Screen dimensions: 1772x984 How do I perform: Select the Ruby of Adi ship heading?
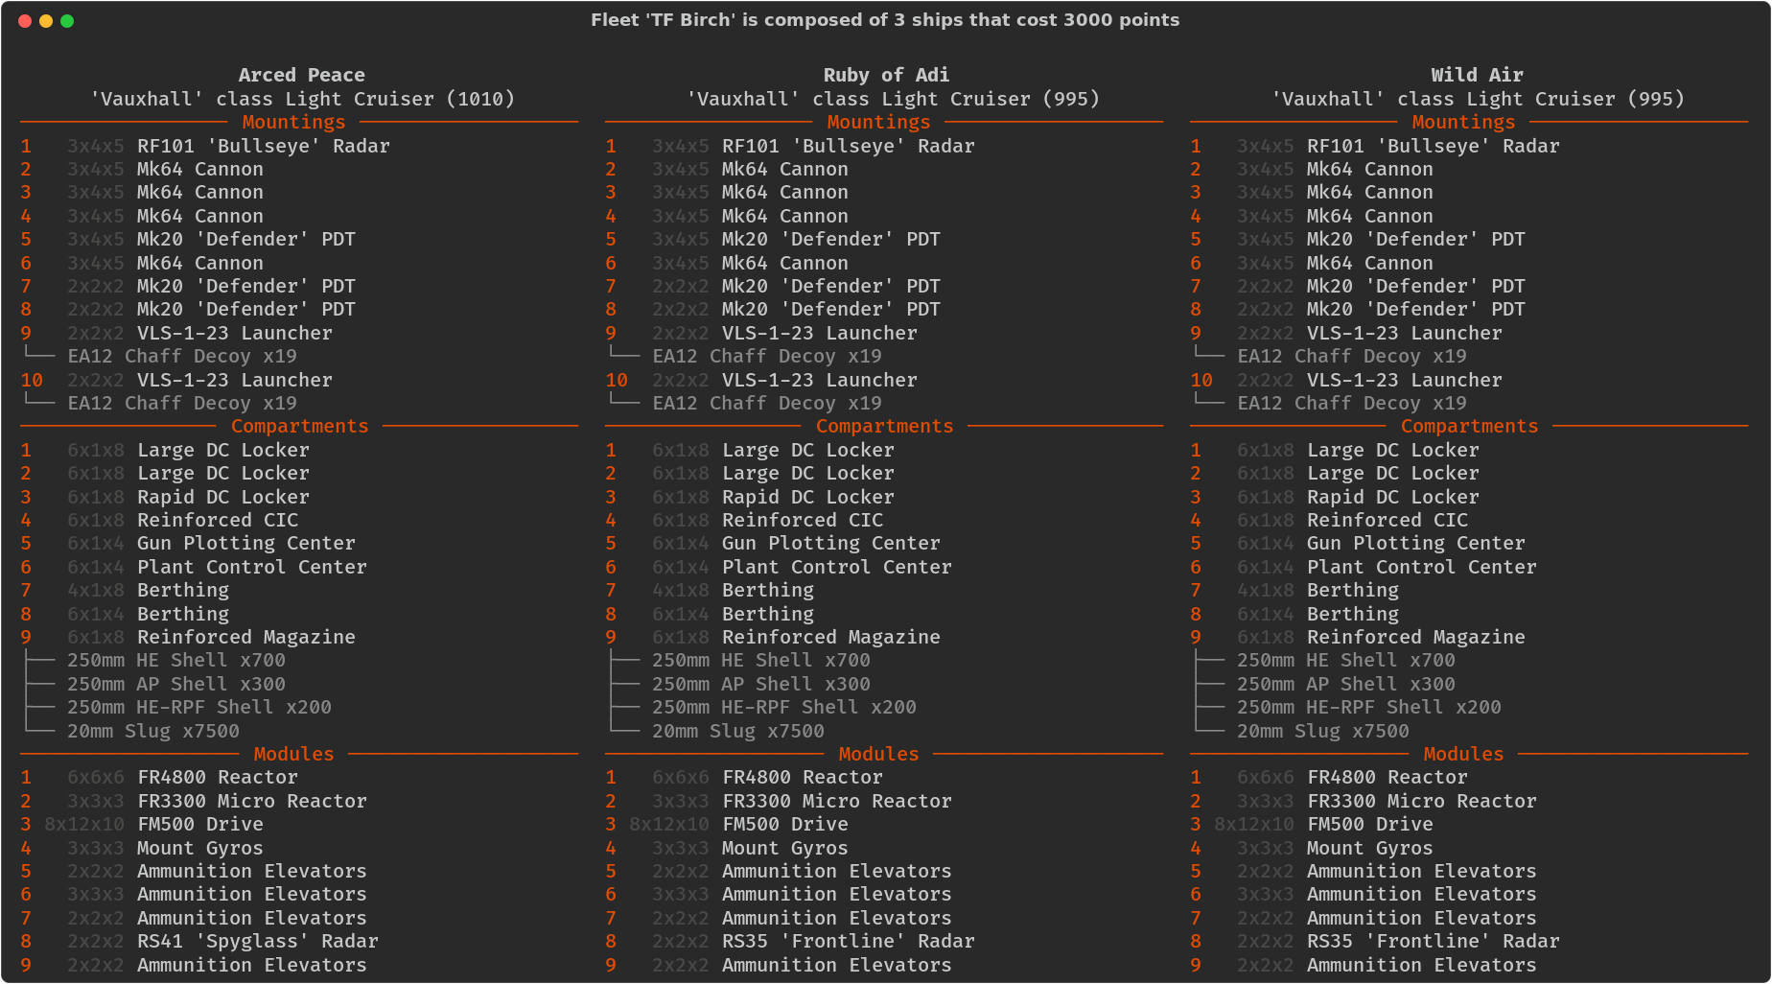(x=885, y=75)
